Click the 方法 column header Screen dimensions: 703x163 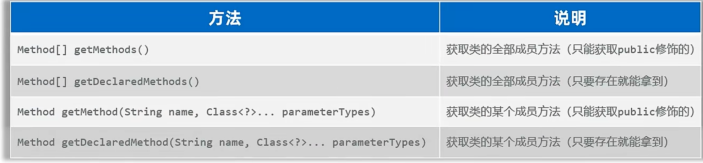[225, 18]
